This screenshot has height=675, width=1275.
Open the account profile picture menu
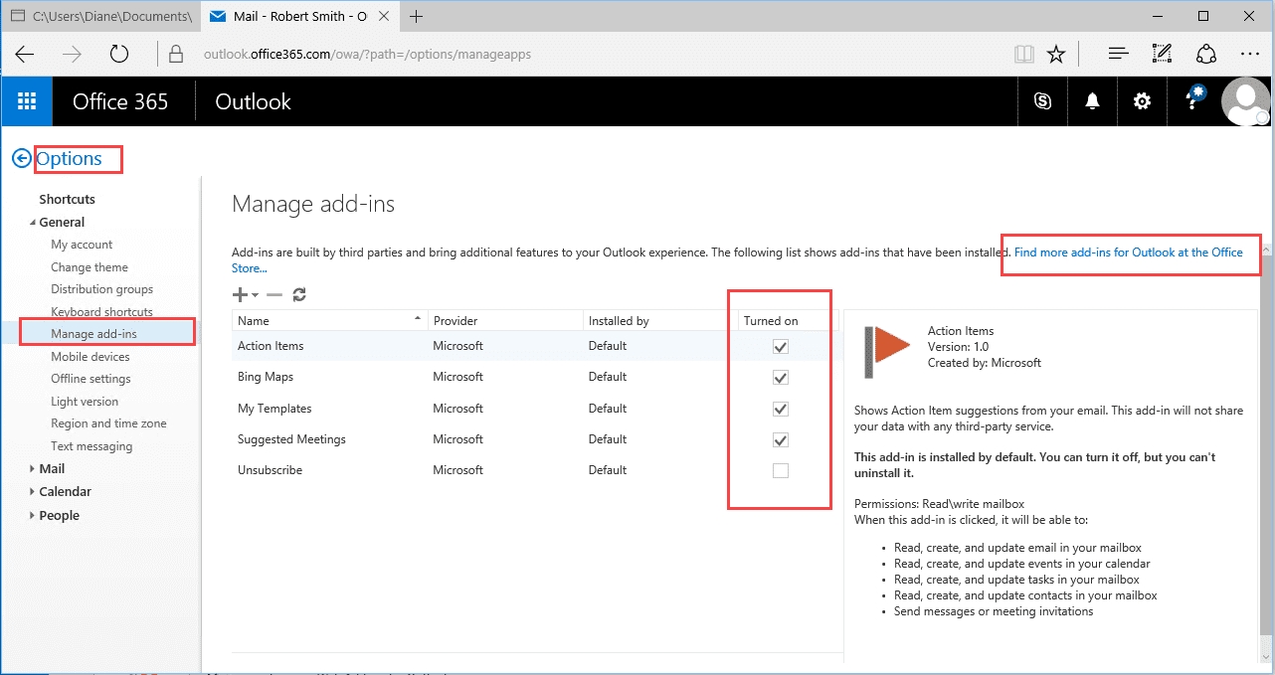pos(1245,101)
